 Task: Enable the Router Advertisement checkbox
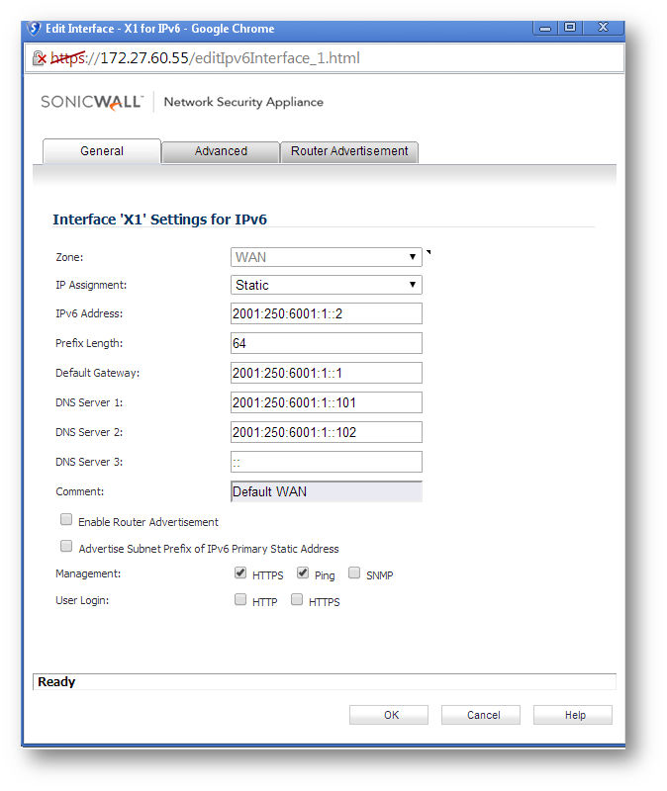(66, 520)
